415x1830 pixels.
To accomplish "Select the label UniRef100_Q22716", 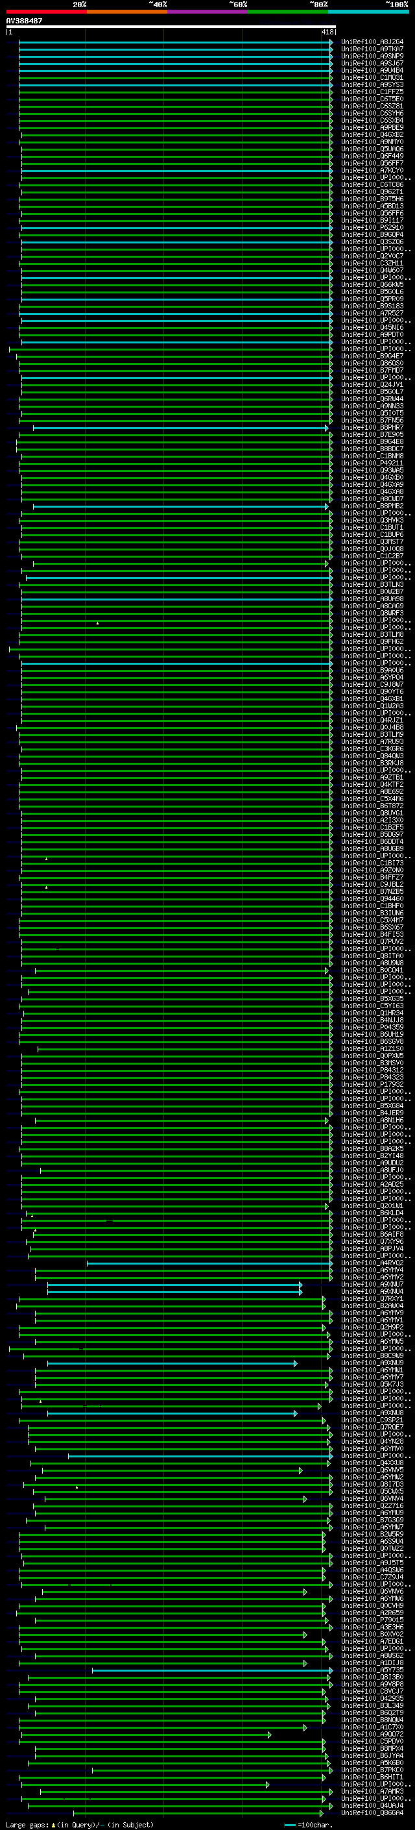I will (372, 1505).
